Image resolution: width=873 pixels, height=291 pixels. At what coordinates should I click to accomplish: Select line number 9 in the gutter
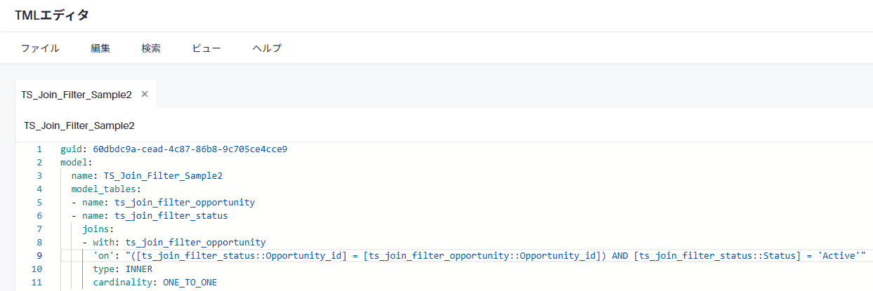(x=39, y=256)
